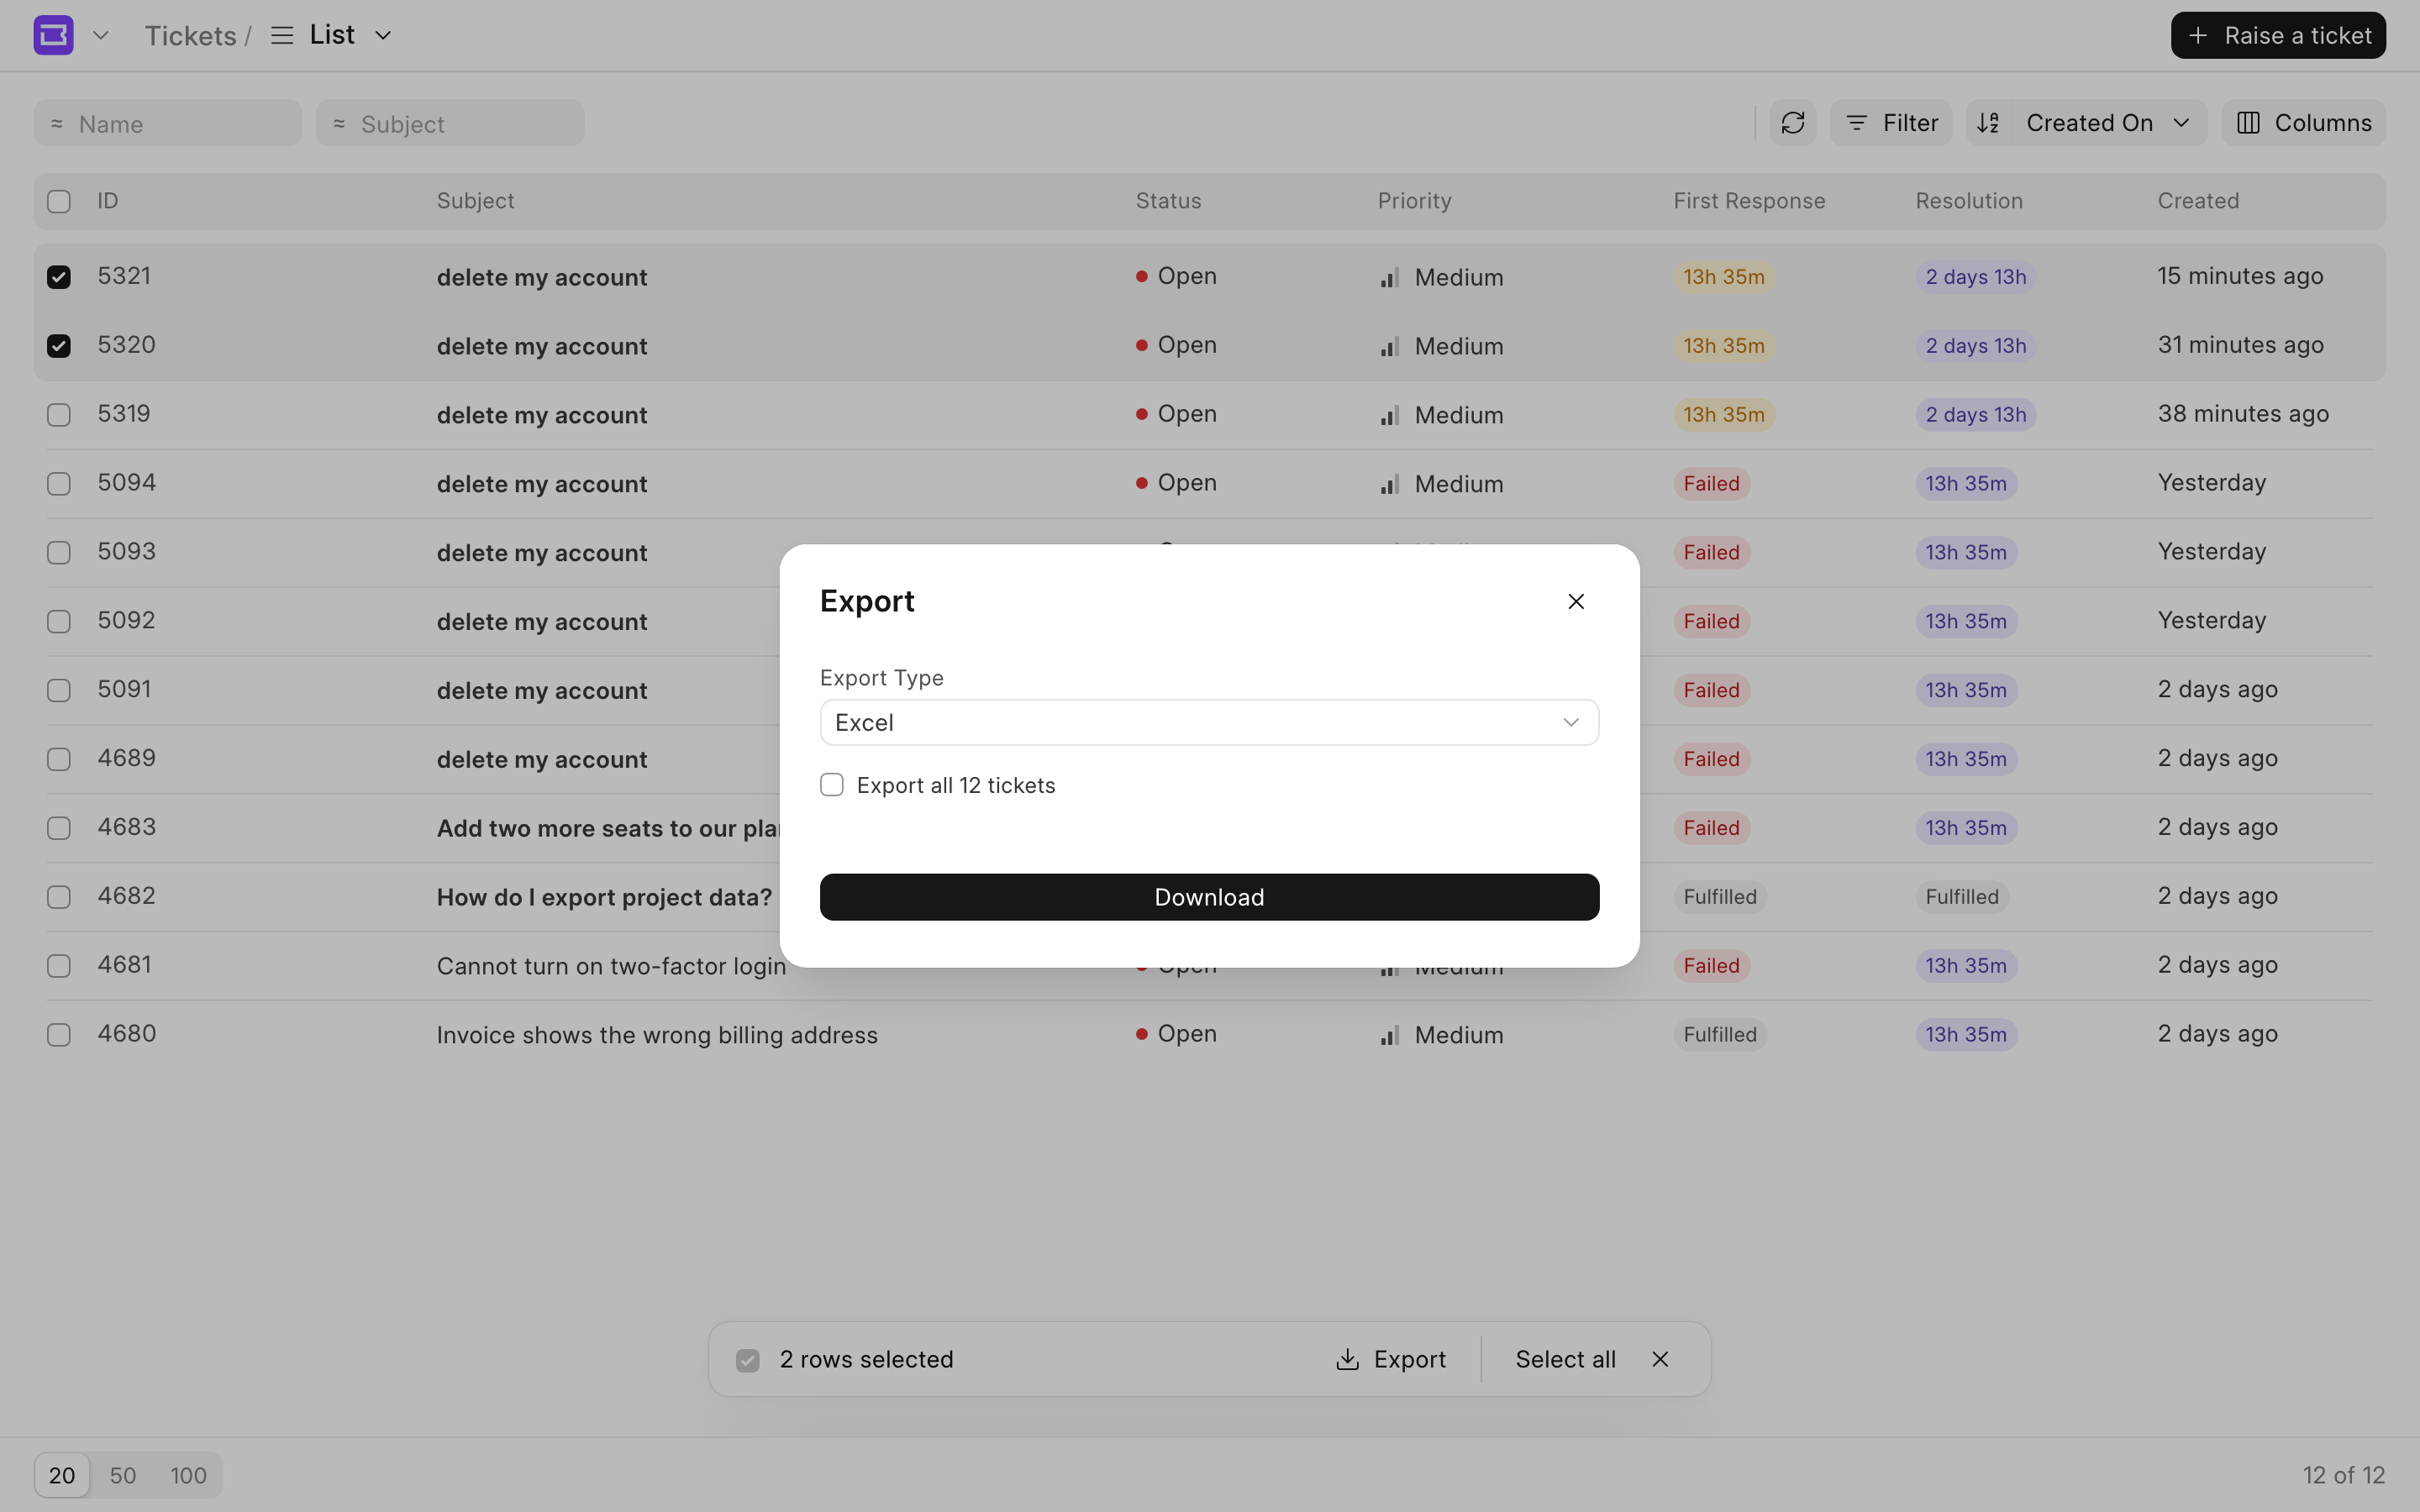Screen dimensions: 2420x1512
Task: Click the red Open status dot for ticket 4680
Action: click(x=1141, y=1034)
